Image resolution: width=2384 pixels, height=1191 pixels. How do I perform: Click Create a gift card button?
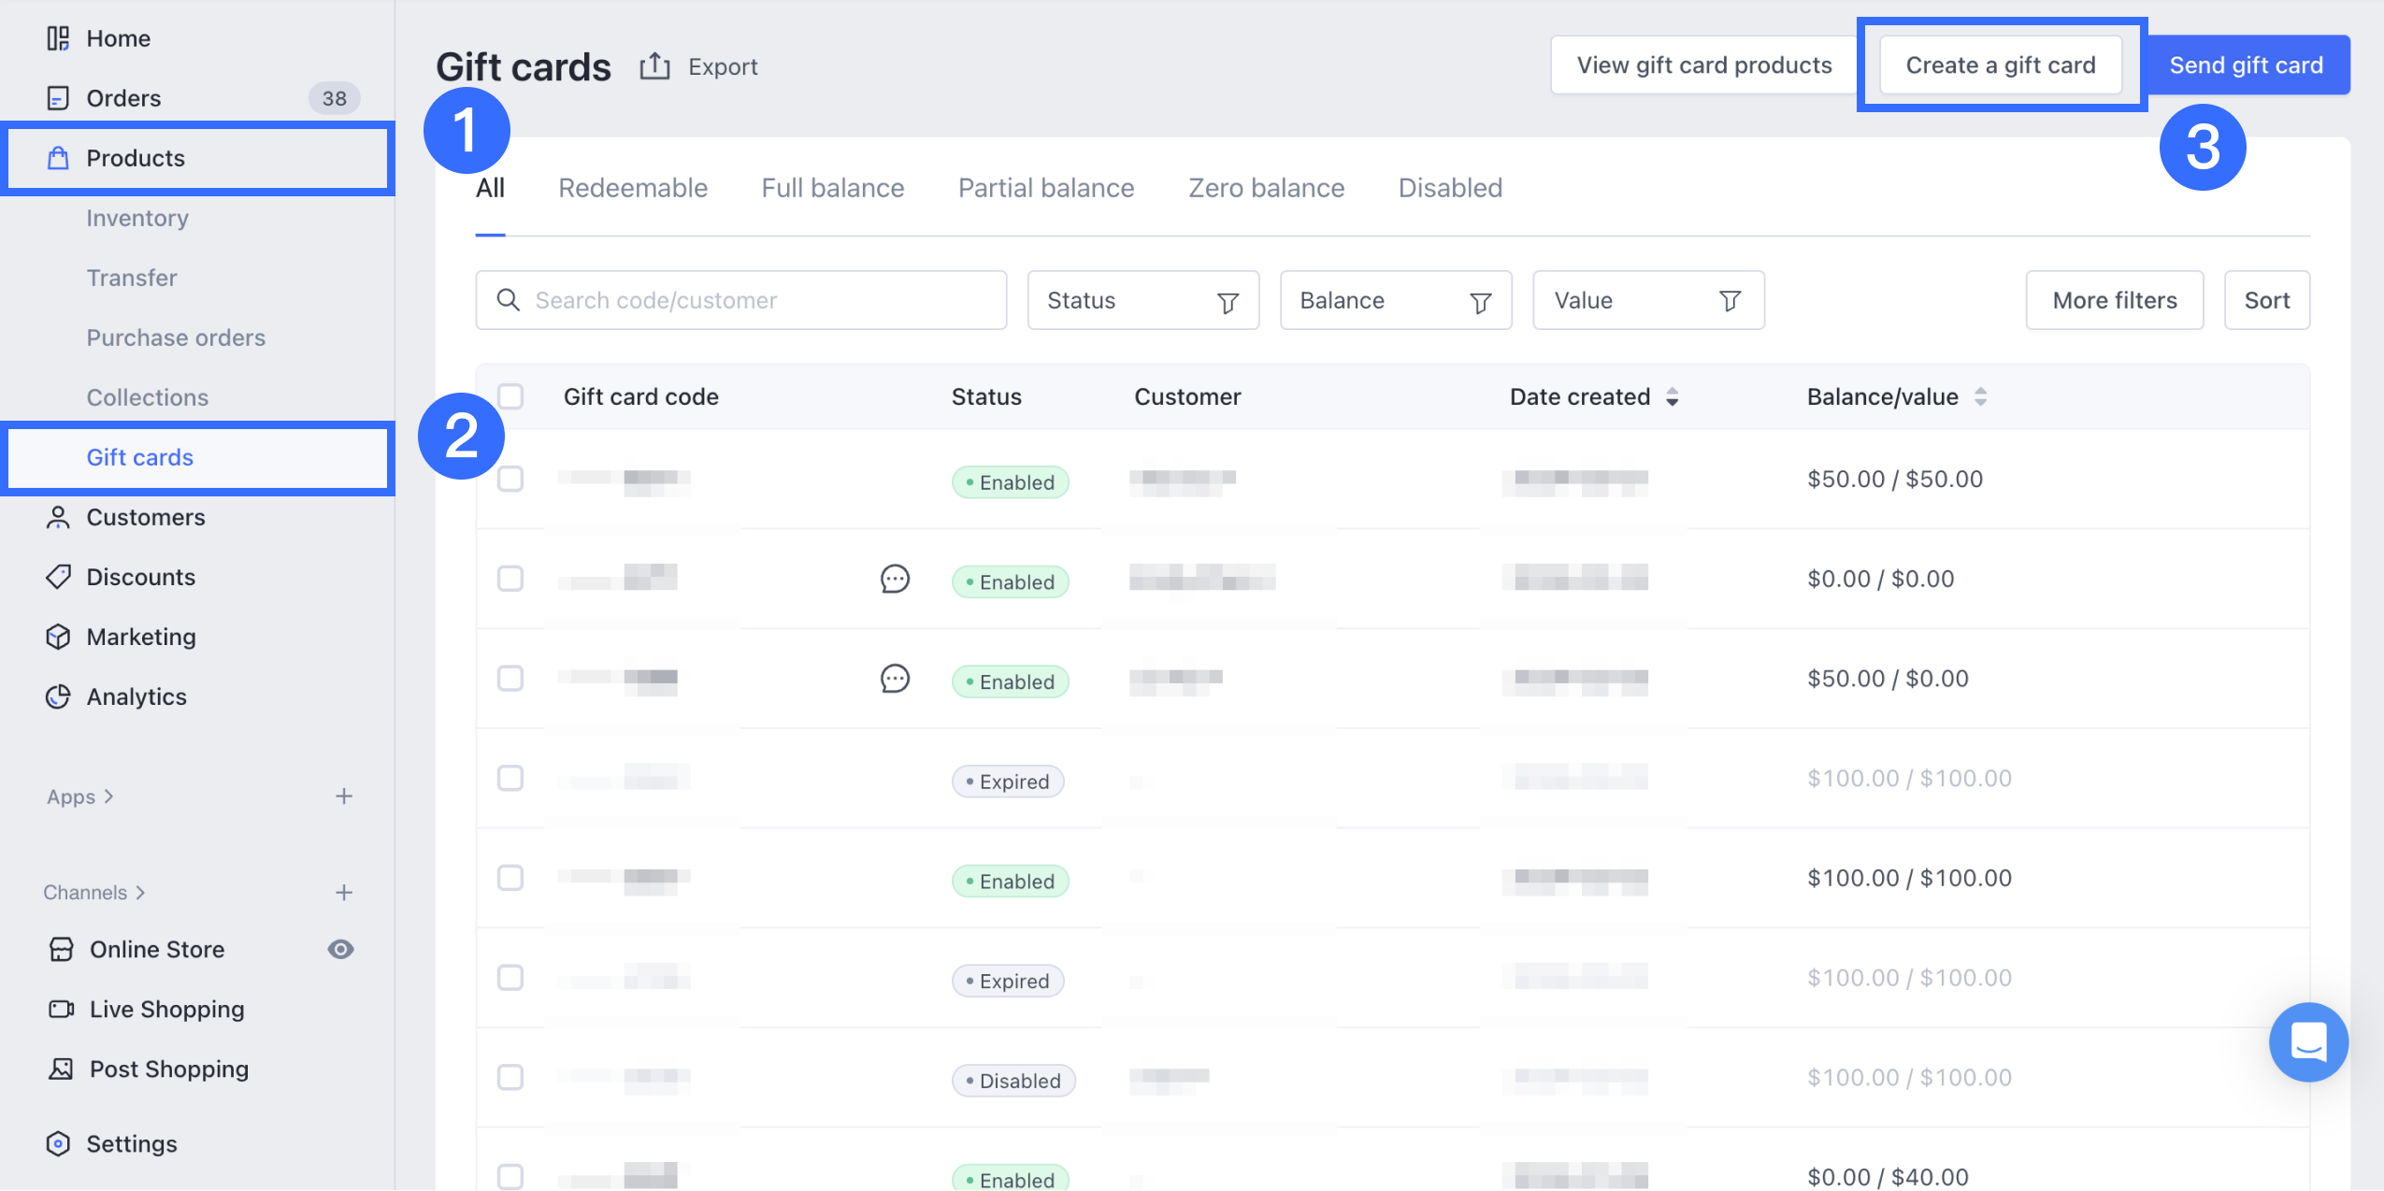[2001, 65]
